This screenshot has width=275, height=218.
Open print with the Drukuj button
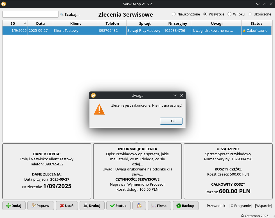(x=92, y=206)
